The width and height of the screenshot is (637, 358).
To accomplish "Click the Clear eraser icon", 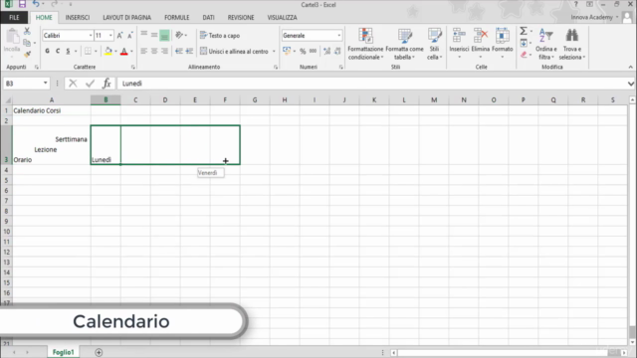I will (524, 55).
